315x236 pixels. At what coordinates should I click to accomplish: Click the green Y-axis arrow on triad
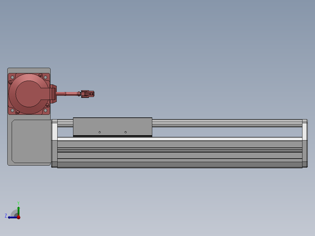pos(18,209)
